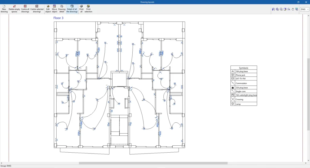Image resolution: width=310 pixels, height=168 pixels.
Task: Choose the Move object tool
Action: point(54,9)
